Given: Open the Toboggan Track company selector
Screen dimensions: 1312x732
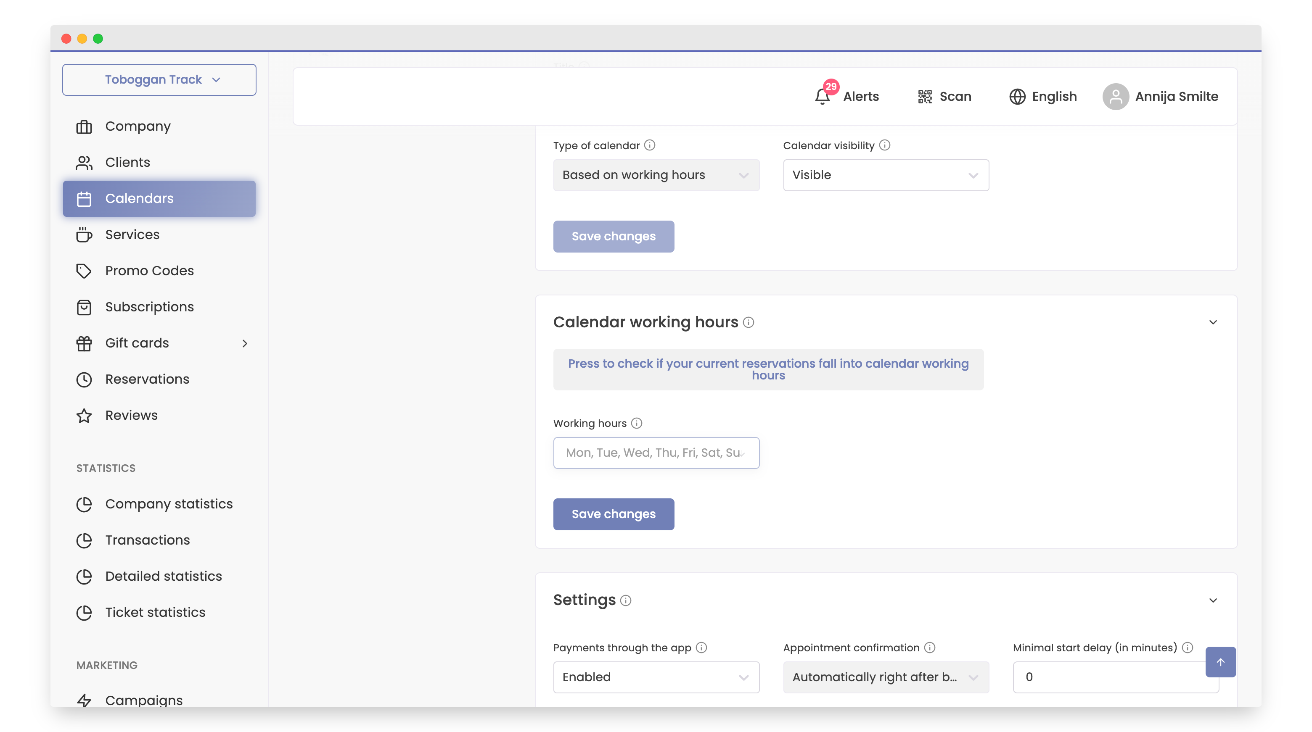Looking at the screenshot, I should tap(159, 80).
